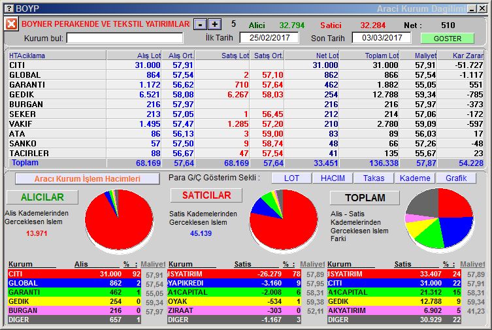Click the Kurum bul search field

[125, 39]
